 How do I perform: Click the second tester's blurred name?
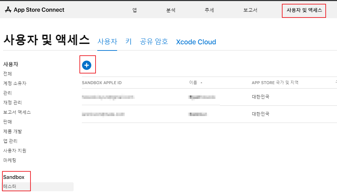coord(198,114)
